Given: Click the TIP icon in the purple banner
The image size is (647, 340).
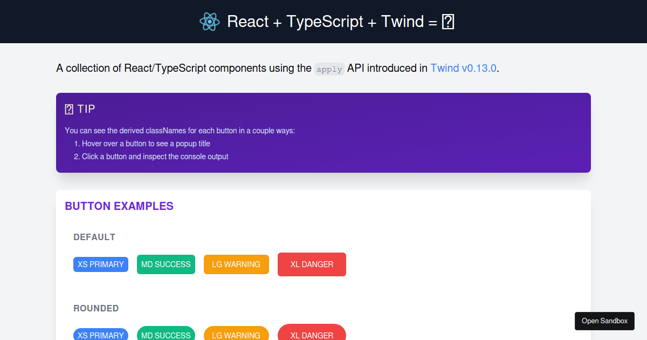Looking at the screenshot, I should [x=69, y=108].
